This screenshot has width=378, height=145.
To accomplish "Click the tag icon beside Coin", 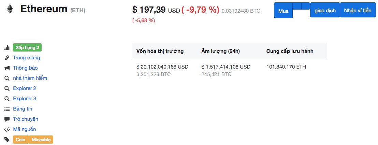I will coord(7,140).
